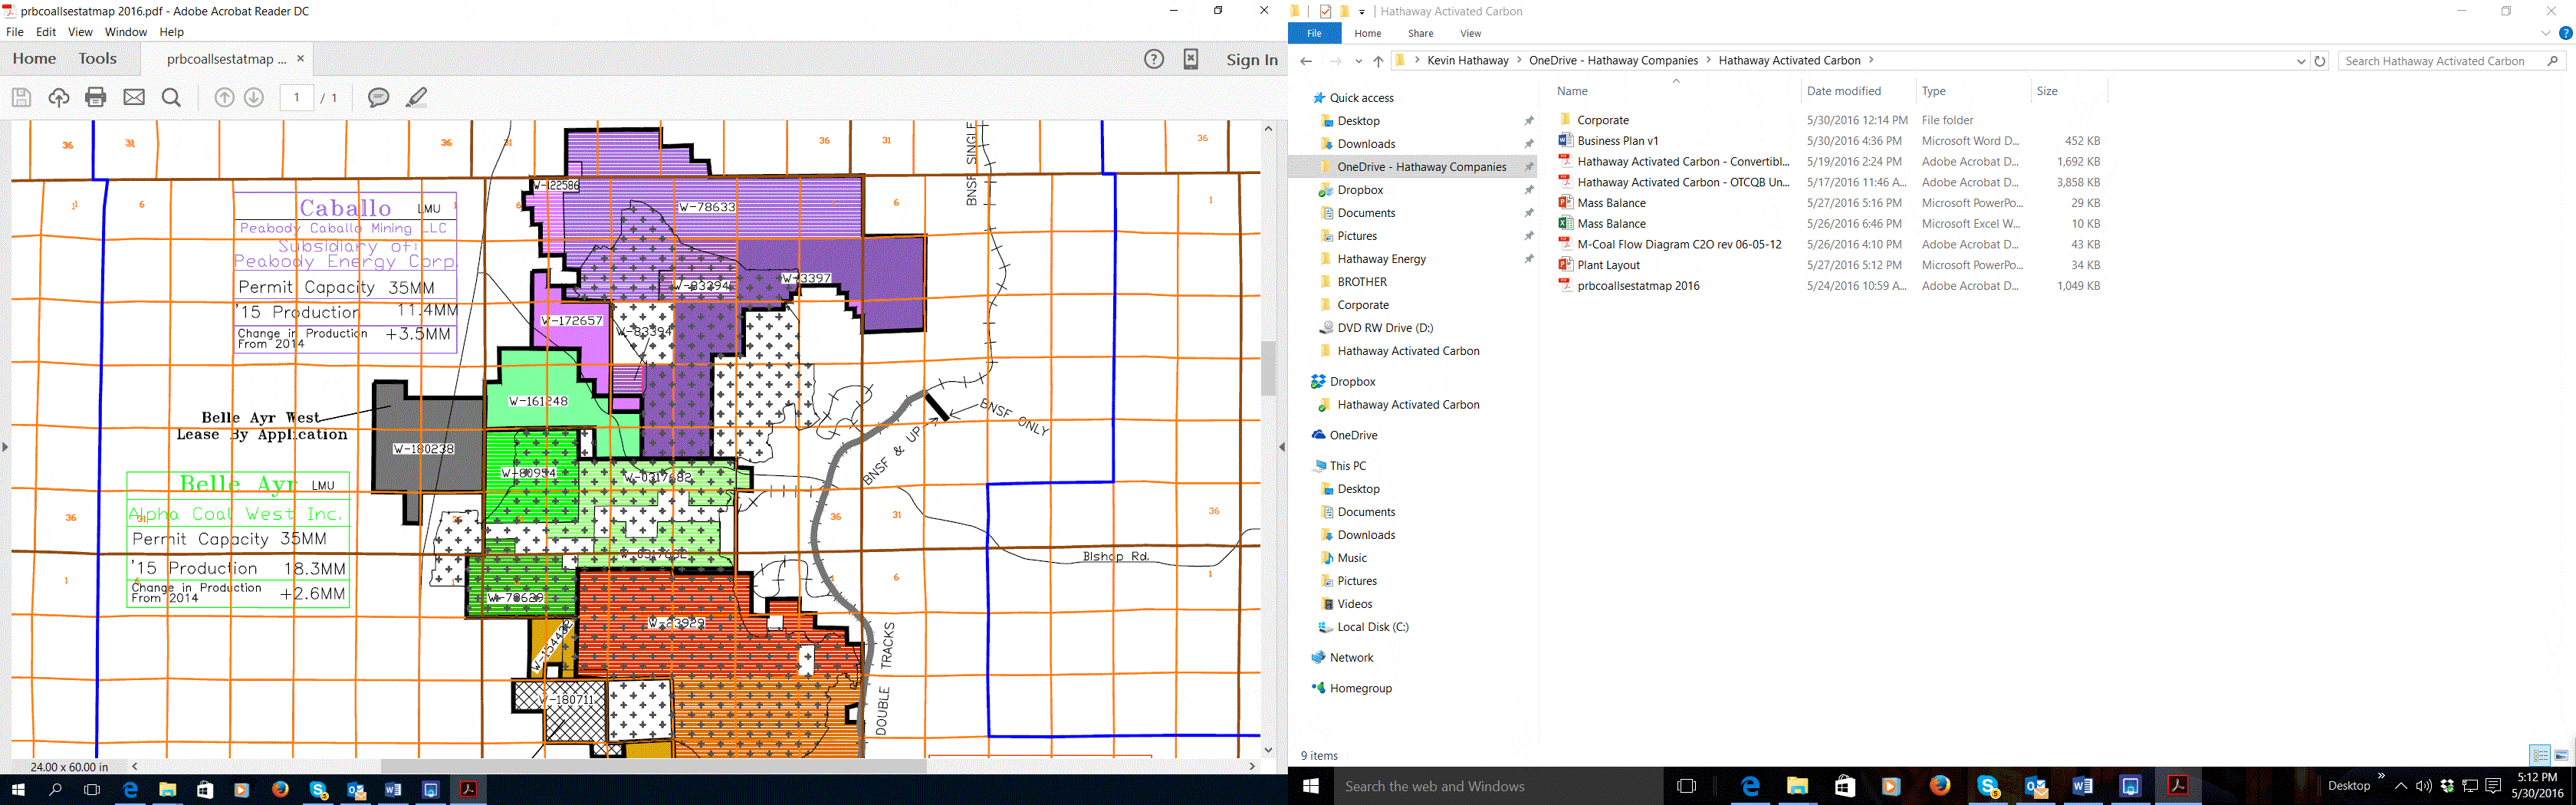The width and height of the screenshot is (2576, 805).
Task: Open Acrobat Help question mark icon
Action: coord(1154,59)
